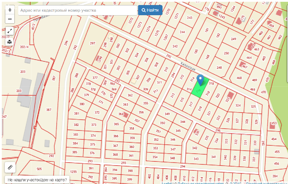The height and width of the screenshot is (184, 288).
Task: Select parcel 391
Action: pyautogui.click(x=91, y=168)
